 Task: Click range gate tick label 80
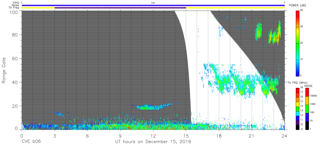15,34
